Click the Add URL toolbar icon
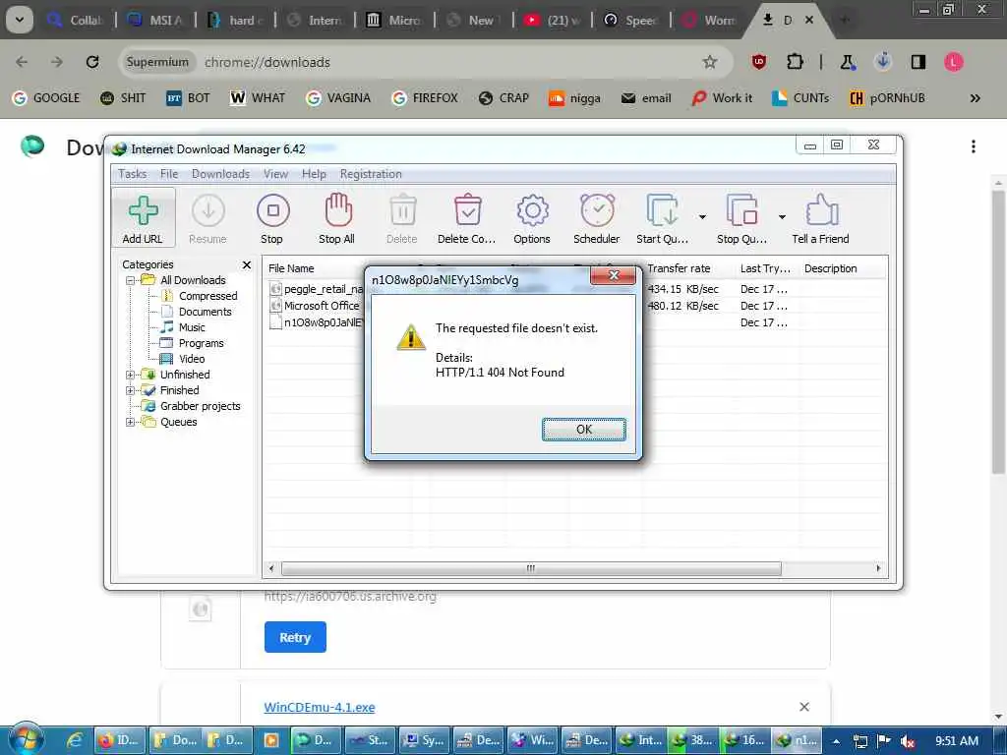 click(143, 218)
